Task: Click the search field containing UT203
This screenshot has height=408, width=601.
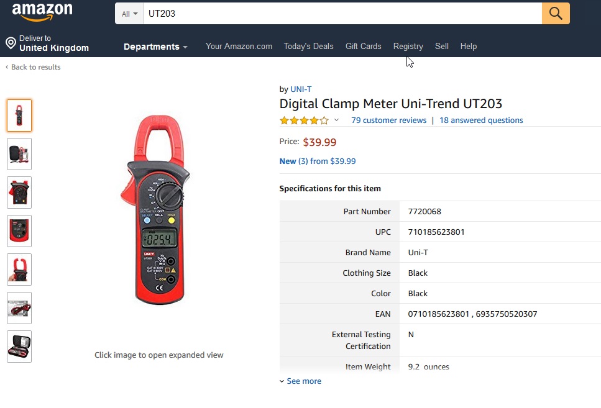Action: pyautogui.click(x=342, y=14)
